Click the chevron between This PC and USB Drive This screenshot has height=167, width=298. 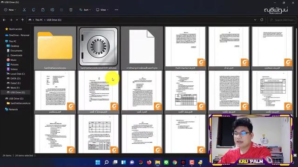(x=45, y=20)
